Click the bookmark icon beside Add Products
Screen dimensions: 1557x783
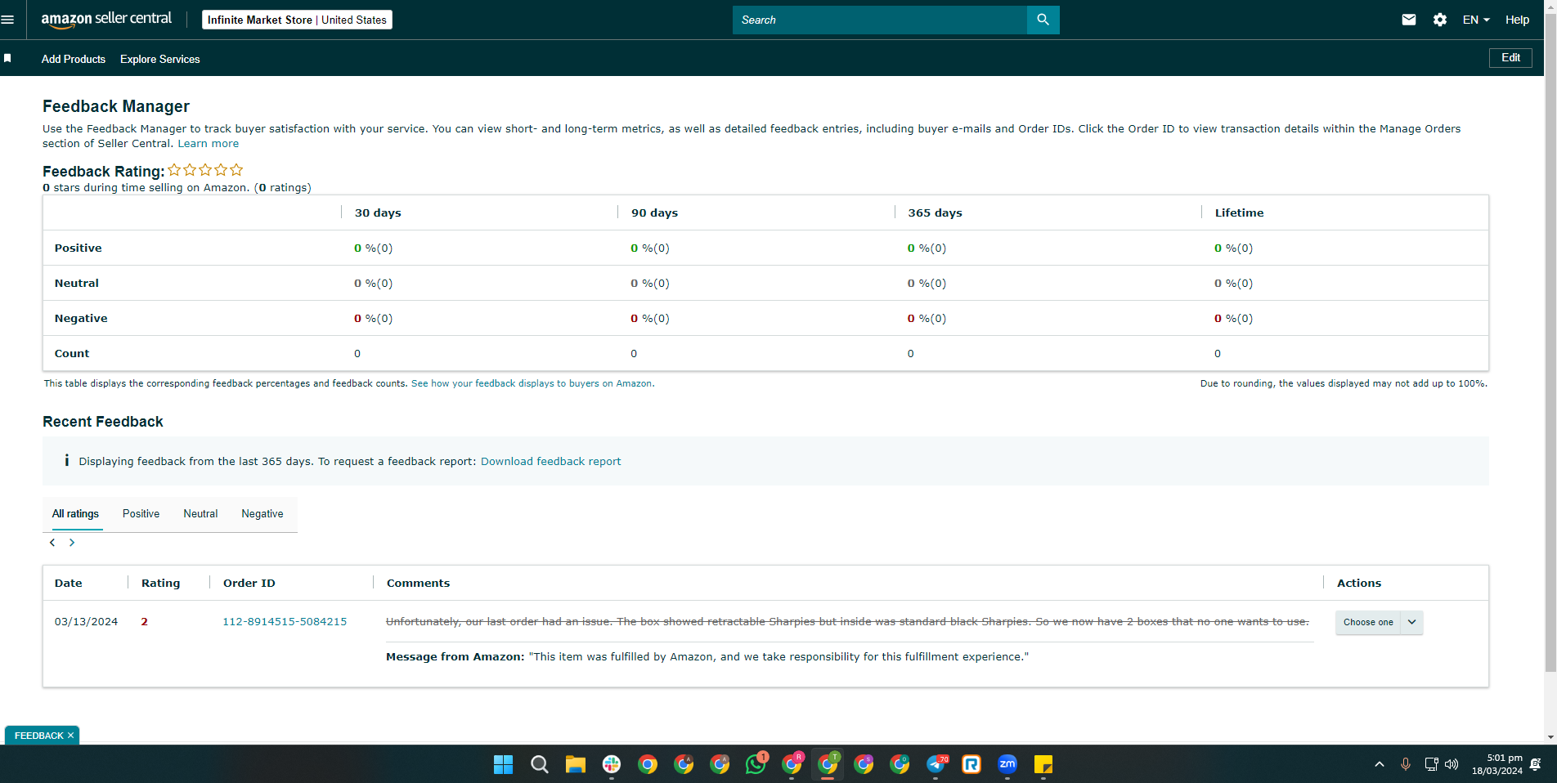click(7, 58)
